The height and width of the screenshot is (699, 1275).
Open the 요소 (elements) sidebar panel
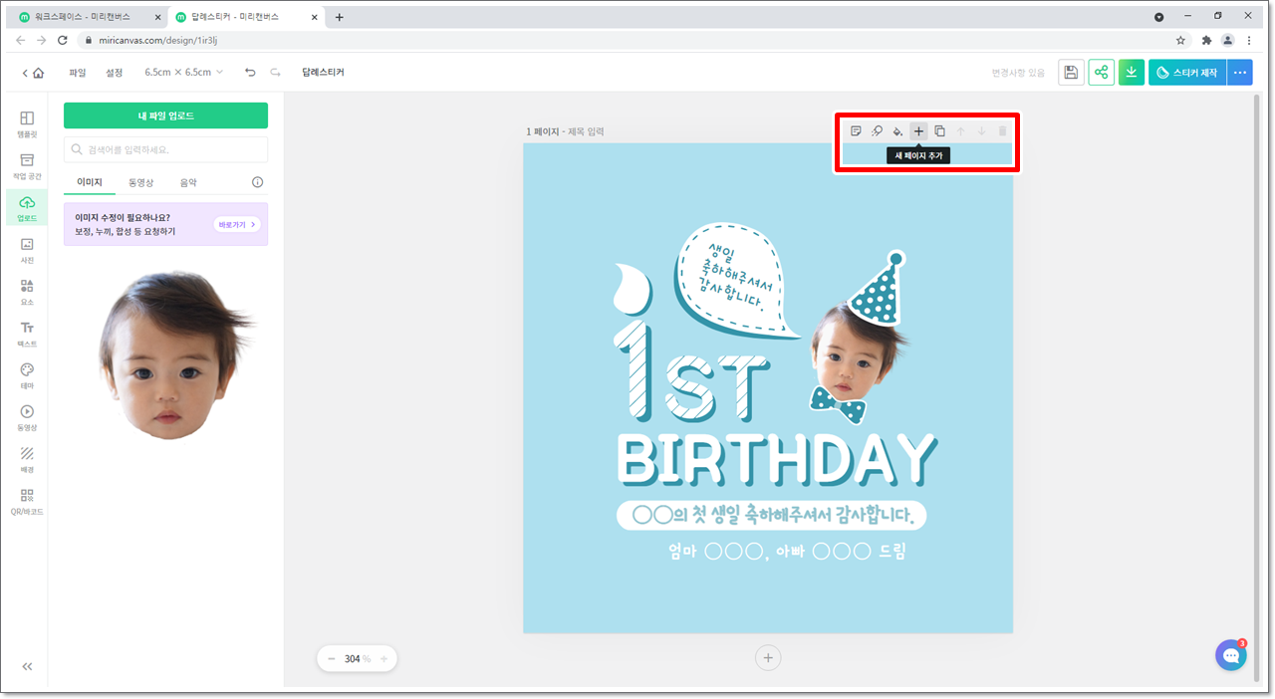click(27, 292)
